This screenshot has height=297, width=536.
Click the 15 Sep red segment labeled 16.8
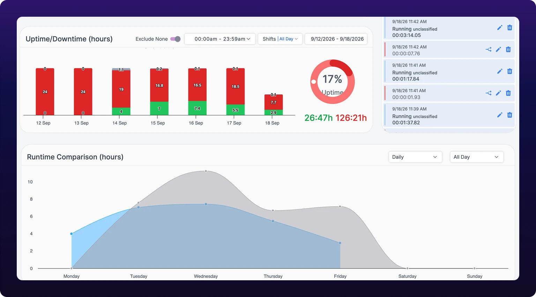(159, 85)
